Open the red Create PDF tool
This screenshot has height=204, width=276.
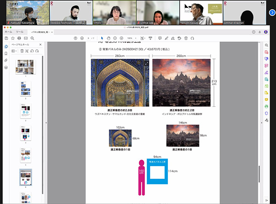point(266,52)
